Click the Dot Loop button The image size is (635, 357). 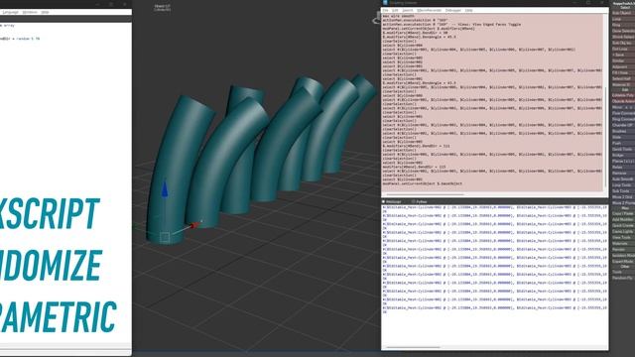[623, 49]
